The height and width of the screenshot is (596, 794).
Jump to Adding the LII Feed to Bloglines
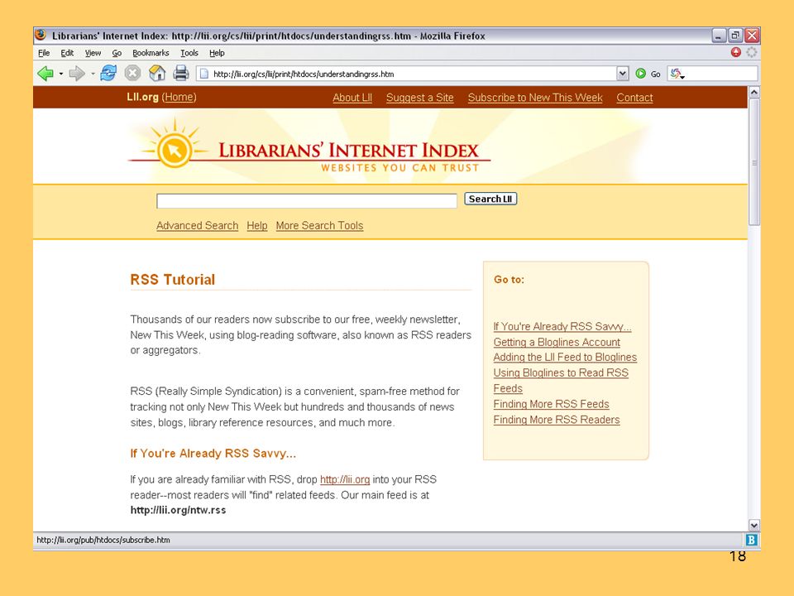coord(565,358)
